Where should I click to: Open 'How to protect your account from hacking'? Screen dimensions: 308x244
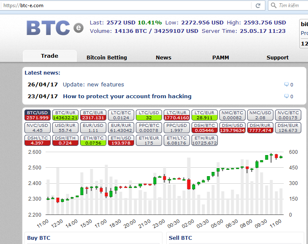tap(127, 97)
